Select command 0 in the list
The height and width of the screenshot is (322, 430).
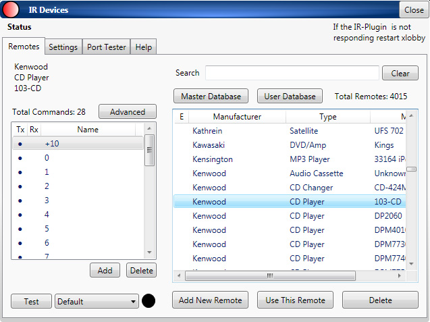[78, 158]
